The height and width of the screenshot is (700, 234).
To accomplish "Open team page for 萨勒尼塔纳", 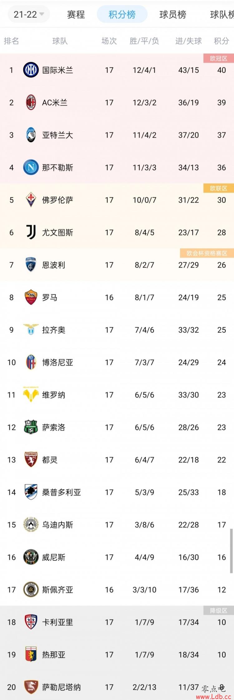I will [x=61, y=687].
